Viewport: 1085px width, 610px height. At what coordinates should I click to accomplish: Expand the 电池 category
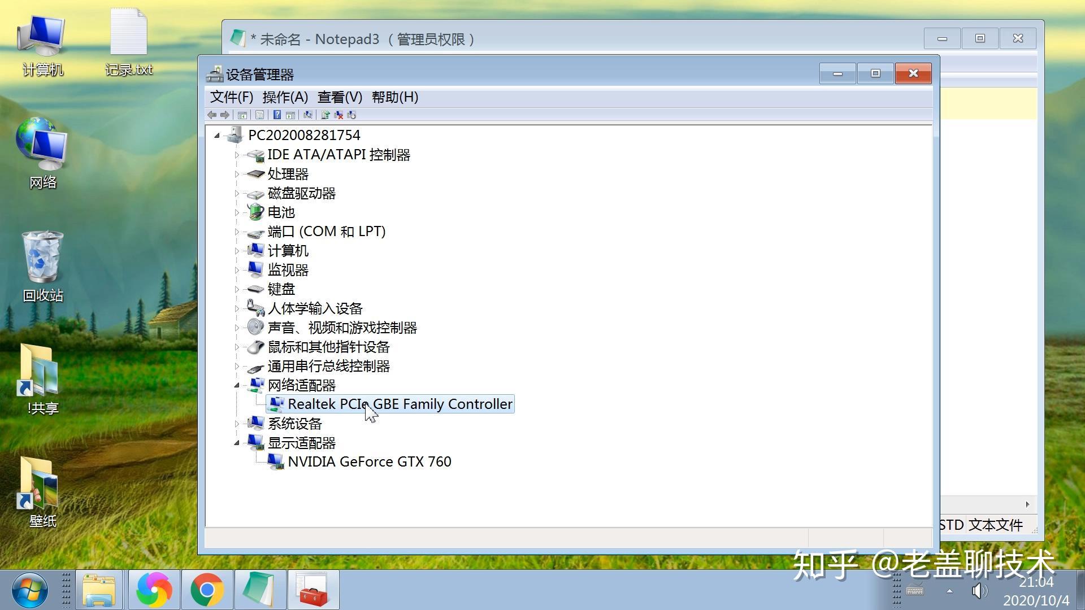click(237, 212)
